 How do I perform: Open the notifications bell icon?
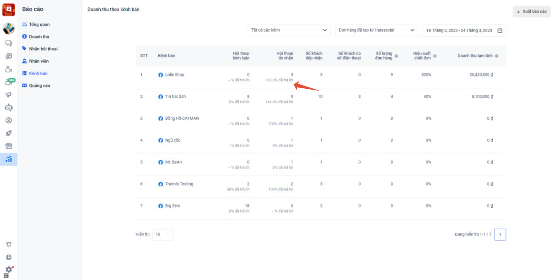[x=8, y=244]
